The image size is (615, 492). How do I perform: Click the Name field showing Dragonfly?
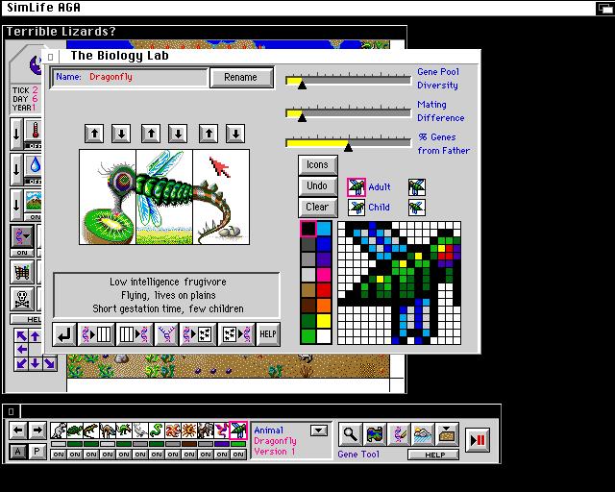pyautogui.click(x=129, y=77)
